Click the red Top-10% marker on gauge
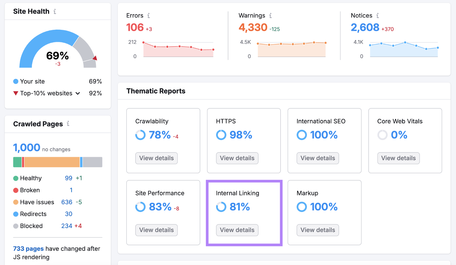This screenshot has width=456, height=265. (x=95, y=58)
